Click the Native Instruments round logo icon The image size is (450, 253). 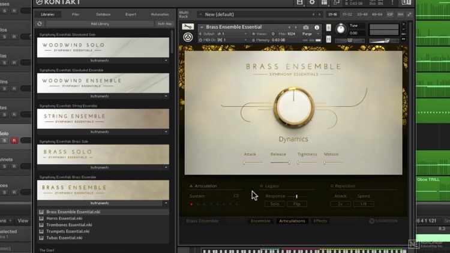click(188, 38)
